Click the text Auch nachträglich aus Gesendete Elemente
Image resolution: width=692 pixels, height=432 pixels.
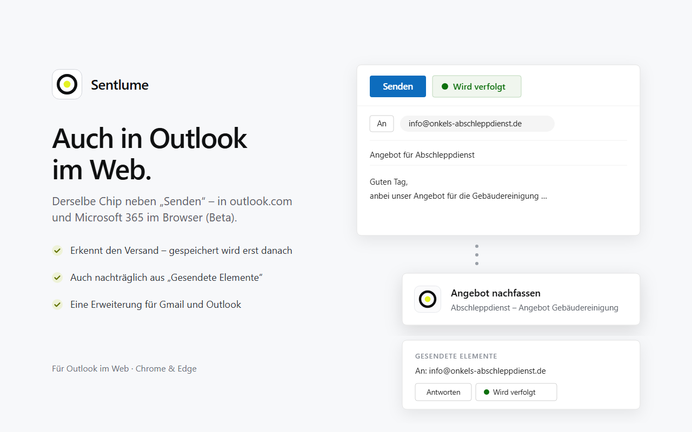(x=167, y=278)
